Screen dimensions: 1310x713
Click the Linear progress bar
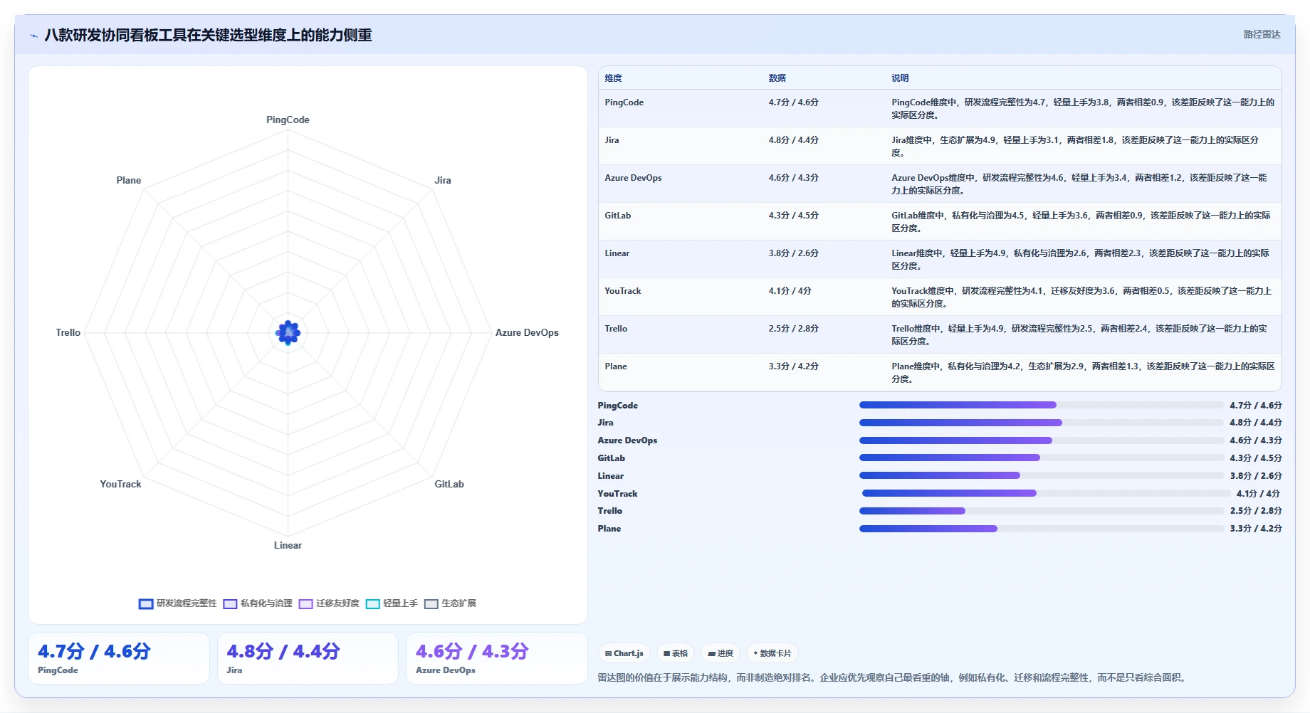(x=1042, y=475)
